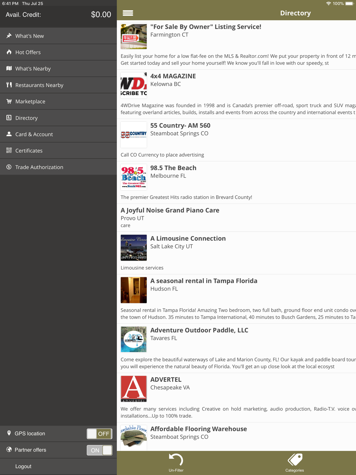Open Affordable Flooring Warehouse listing title
356x475 pixels.
click(199, 429)
